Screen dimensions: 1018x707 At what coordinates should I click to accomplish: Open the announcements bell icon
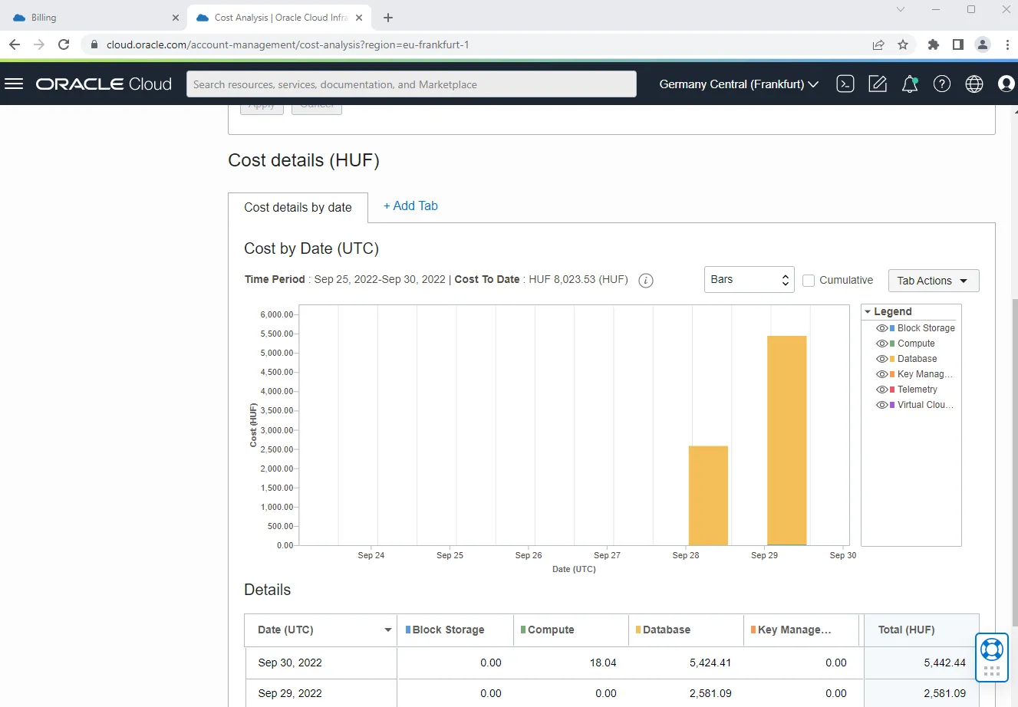point(910,84)
